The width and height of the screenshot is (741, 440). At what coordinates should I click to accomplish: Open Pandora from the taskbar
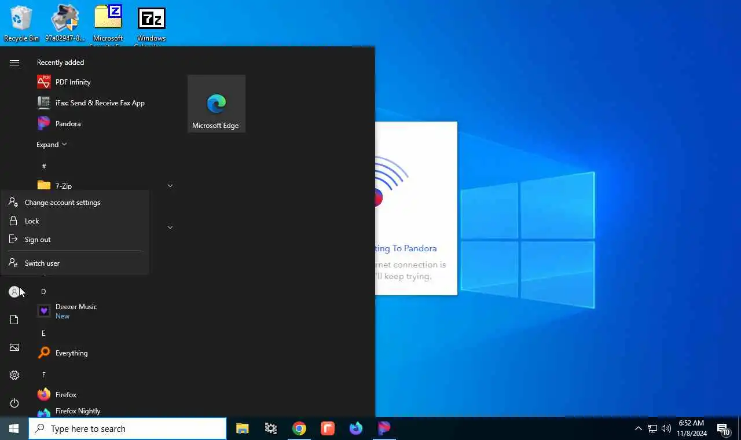coord(384,428)
